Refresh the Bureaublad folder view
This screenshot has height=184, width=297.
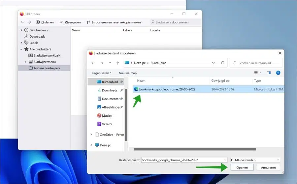pos(223,63)
